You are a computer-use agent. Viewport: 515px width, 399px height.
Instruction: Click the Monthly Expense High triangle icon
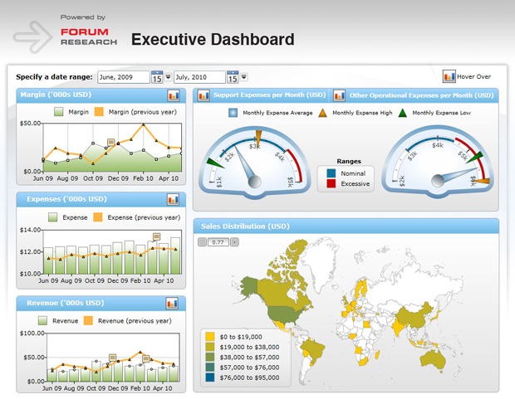coord(323,113)
